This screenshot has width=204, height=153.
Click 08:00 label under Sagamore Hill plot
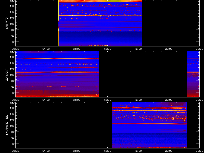coord(77,151)
